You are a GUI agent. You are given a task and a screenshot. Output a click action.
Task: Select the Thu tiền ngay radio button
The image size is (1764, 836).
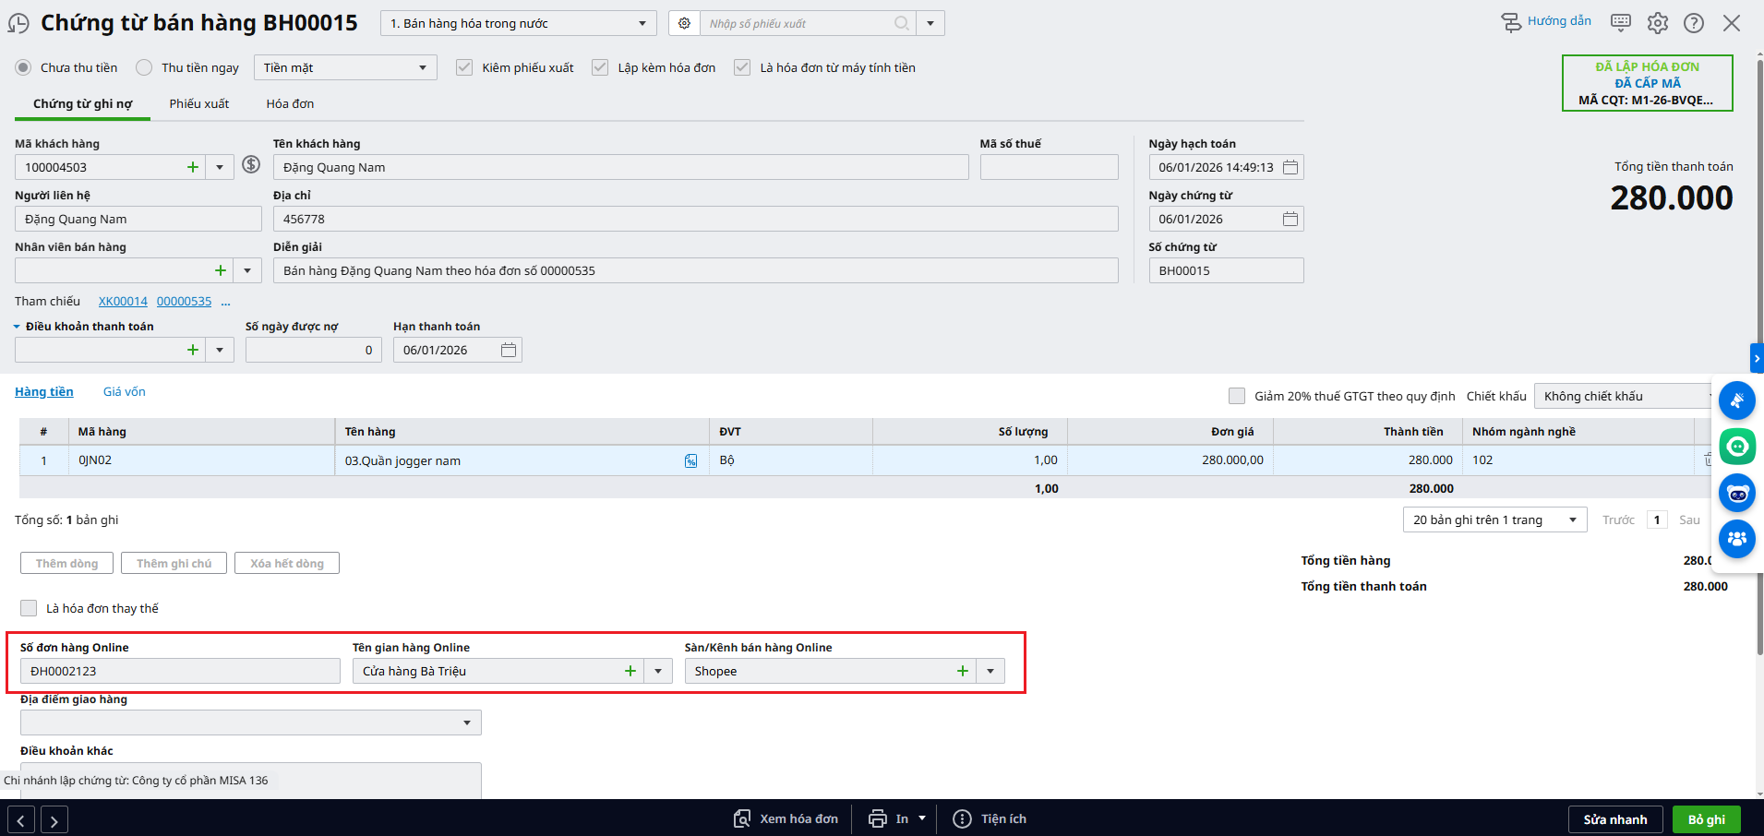pos(144,67)
